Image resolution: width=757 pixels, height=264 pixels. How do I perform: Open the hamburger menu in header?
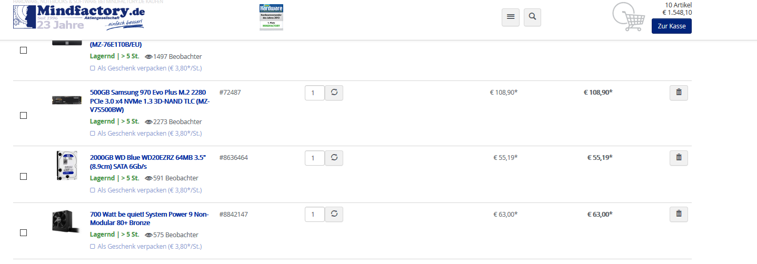510,17
